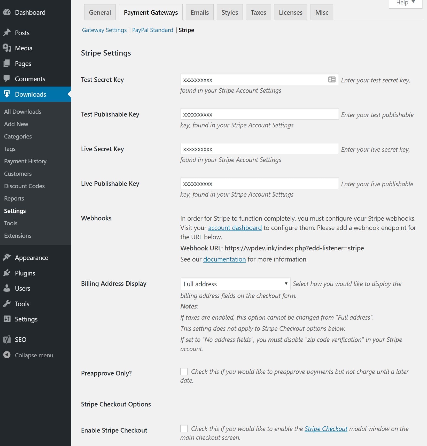427x446 pixels.
Task: Expand the Help panel
Action: coord(405,3)
